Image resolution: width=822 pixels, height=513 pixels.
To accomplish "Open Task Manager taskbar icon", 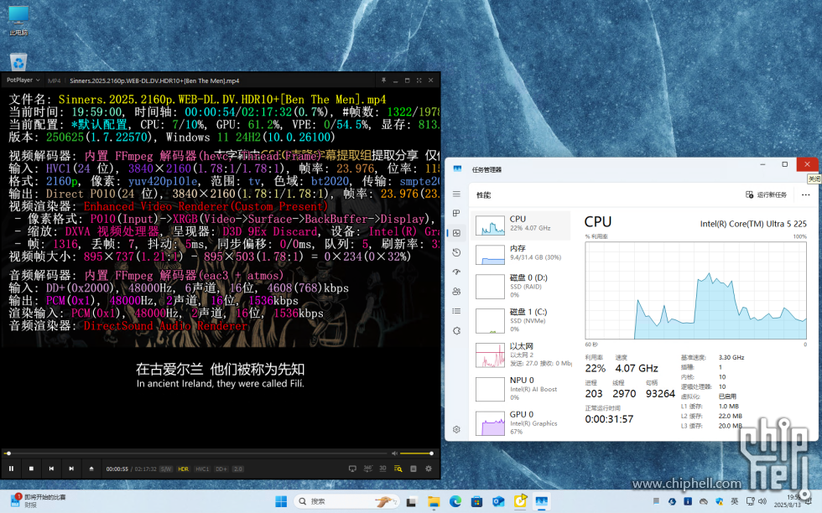I will [x=542, y=501].
